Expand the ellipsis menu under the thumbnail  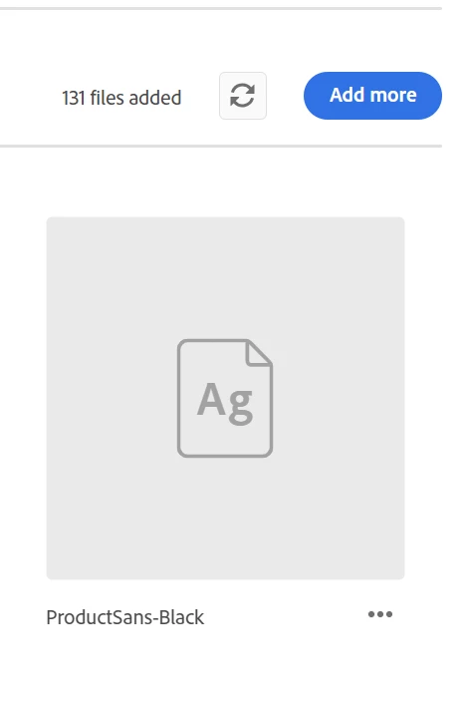pos(380,614)
